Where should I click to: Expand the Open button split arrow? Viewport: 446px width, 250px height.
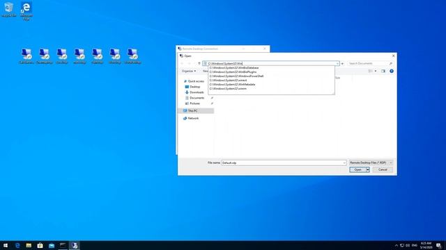[x=368, y=169]
